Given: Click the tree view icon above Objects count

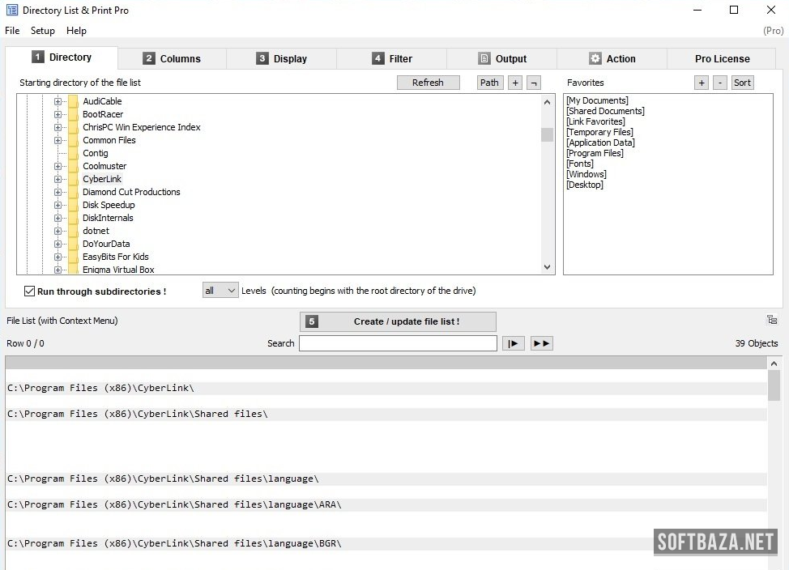Looking at the screenshot, I should click(771, 320).
